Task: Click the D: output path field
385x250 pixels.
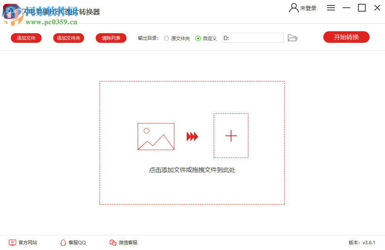Action: (x=253, y=38)
